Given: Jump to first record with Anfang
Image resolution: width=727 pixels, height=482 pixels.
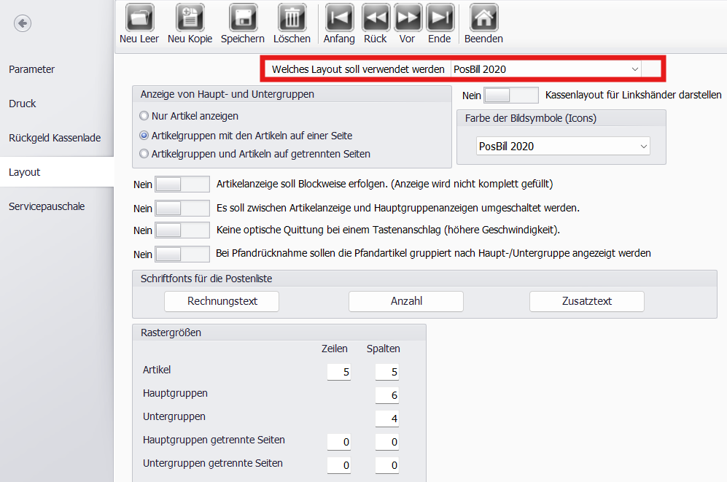Looking at the screenshot, I should (339, 18).
